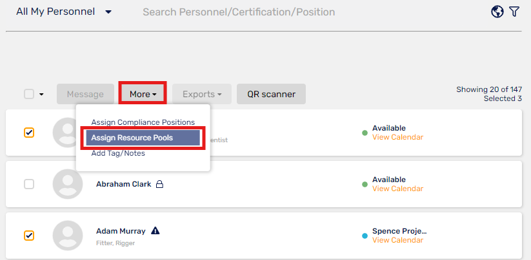Click Adam Murray's avatar placeholder
Screen dimensions: 531x260
tap(68, 236)
